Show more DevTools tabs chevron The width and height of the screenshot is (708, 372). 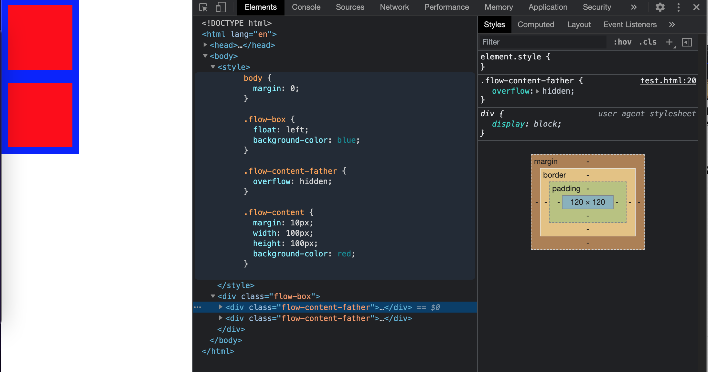634,7
